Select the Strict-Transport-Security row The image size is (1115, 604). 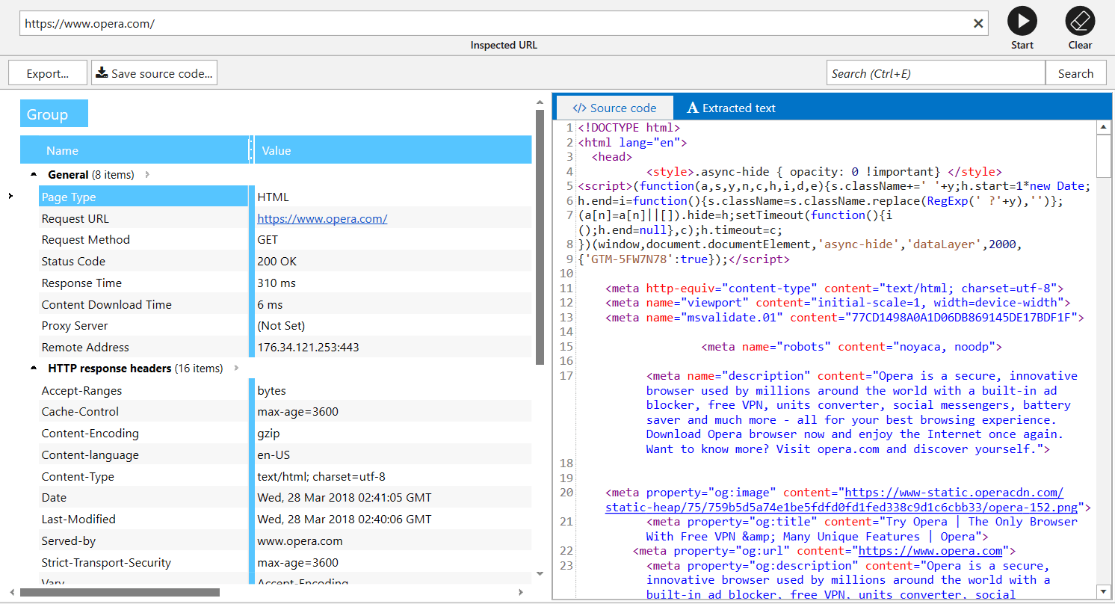coord(285,563)
